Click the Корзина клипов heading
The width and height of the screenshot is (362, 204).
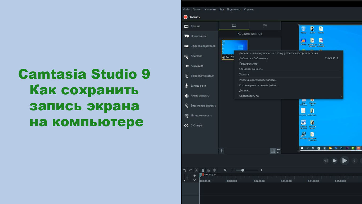250,34
